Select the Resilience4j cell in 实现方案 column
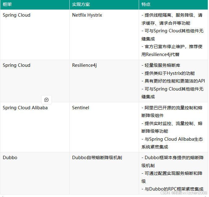Screen dimensions: 209x197 click(104, 81)
